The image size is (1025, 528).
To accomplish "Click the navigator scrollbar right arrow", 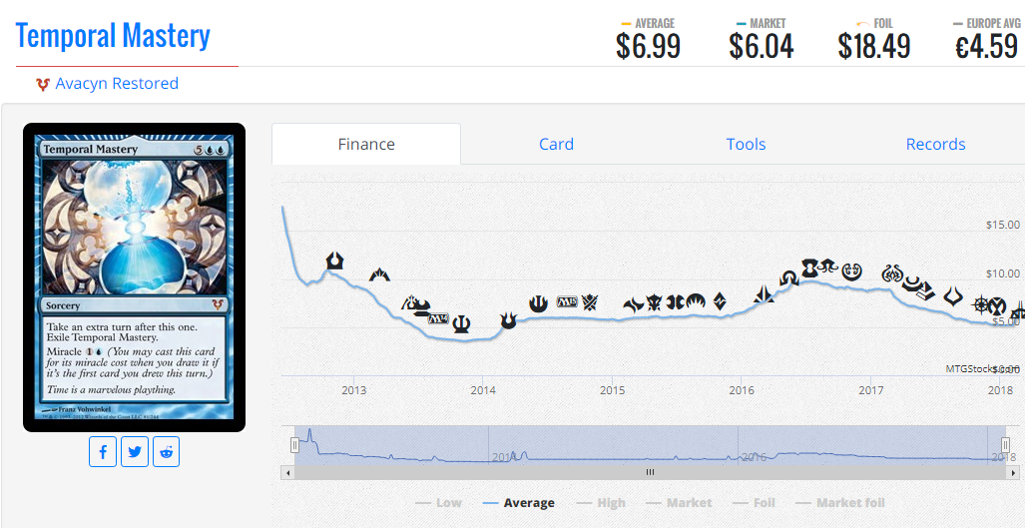I will [x=1013, y=472].
